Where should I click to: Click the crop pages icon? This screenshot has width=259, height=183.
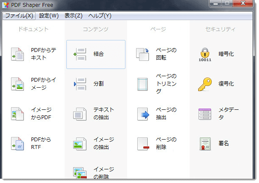pos(142,84)
